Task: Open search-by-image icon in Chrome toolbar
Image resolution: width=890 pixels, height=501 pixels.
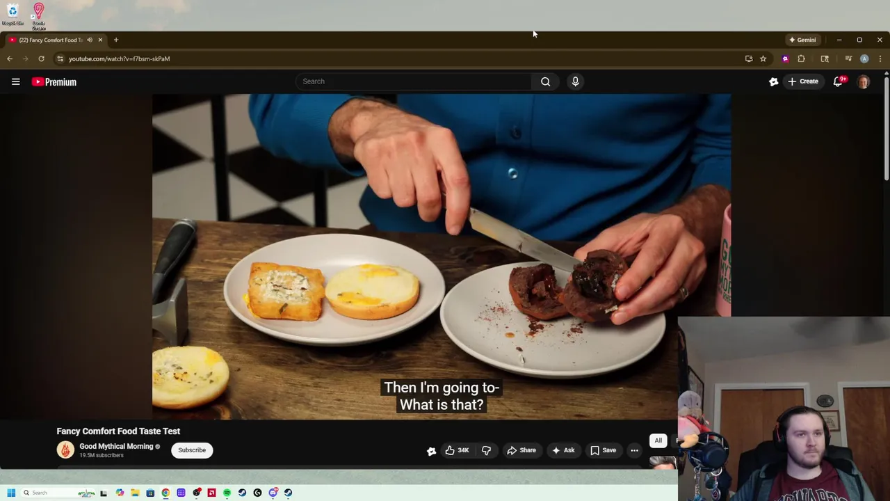Action: (x=825, y=59)
